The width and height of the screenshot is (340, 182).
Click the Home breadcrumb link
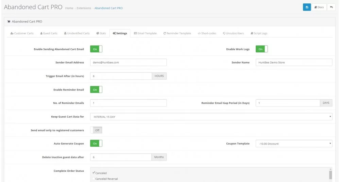coord(69,8)
